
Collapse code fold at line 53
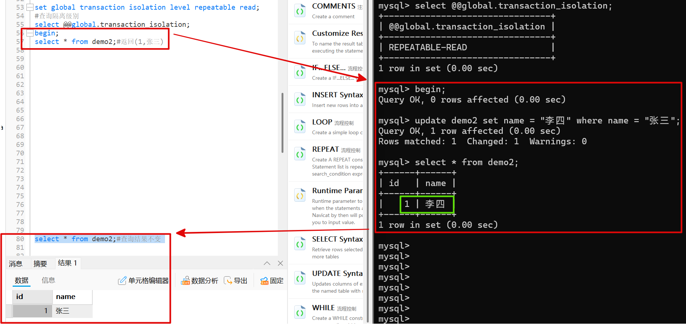30,7
